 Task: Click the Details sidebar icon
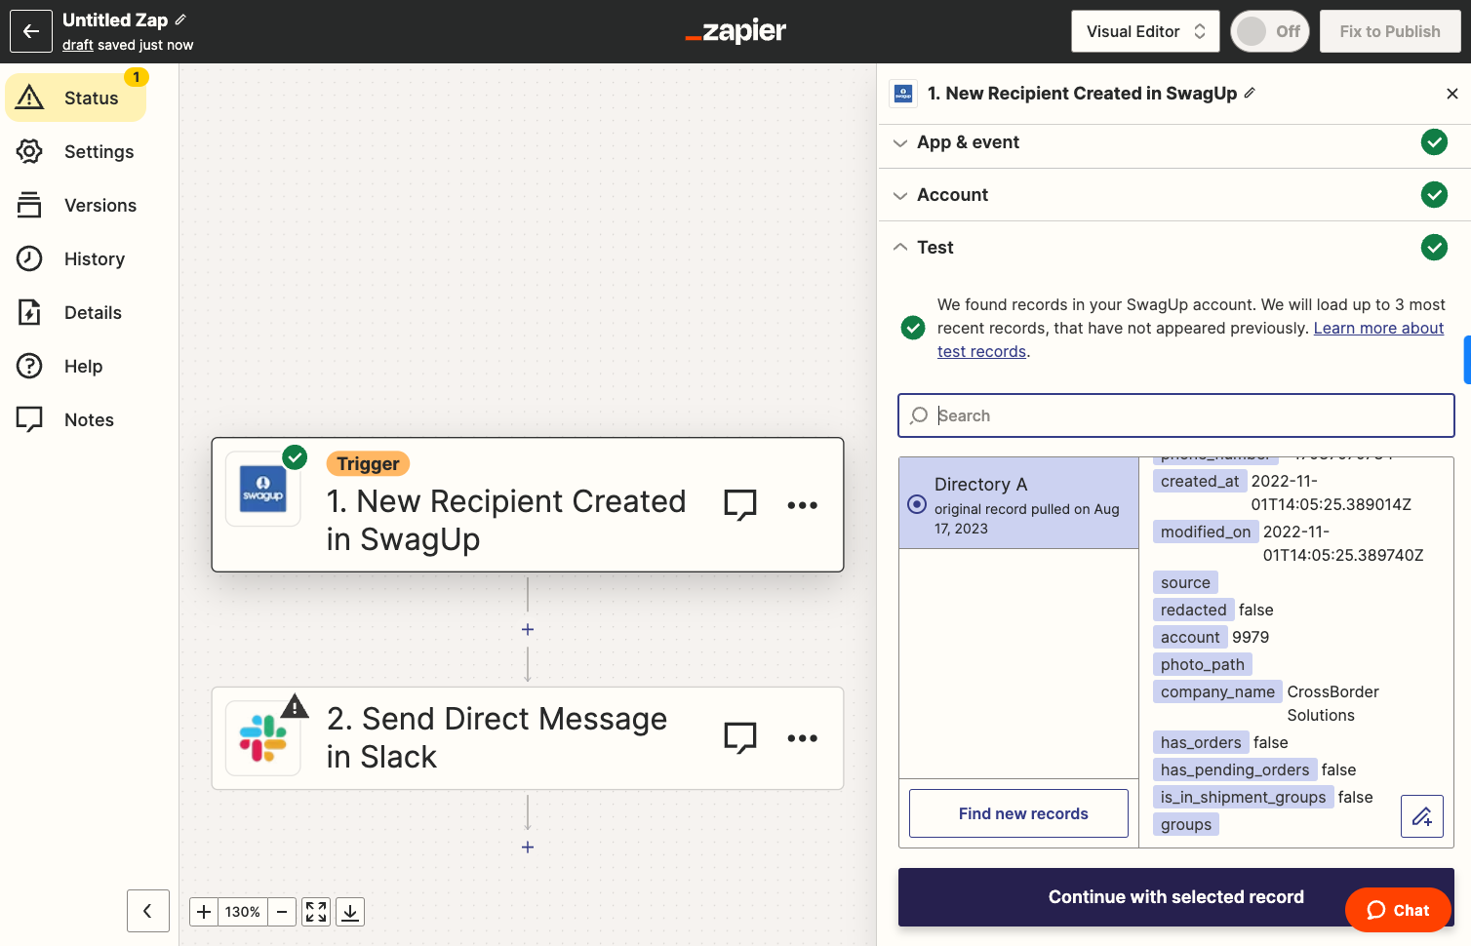(29, 312)
